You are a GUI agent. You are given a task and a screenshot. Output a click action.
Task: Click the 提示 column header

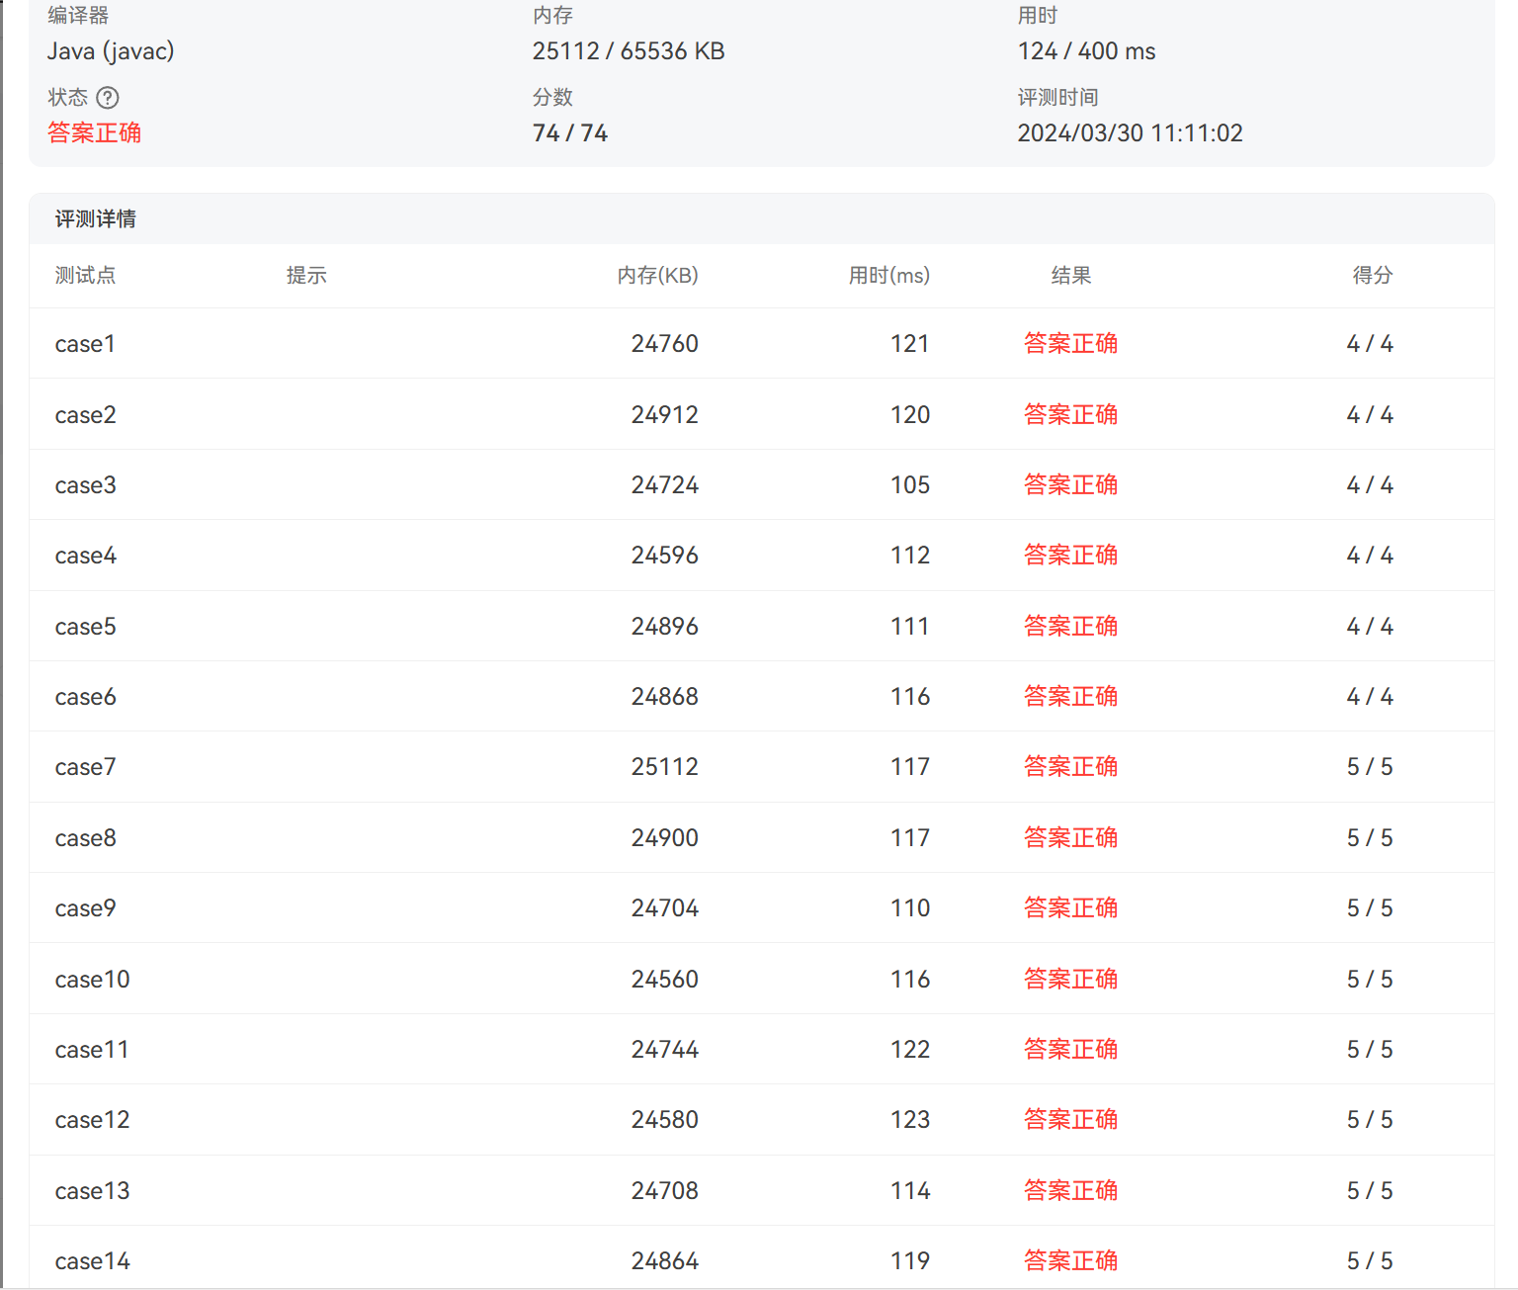click(x=306, y=275)
